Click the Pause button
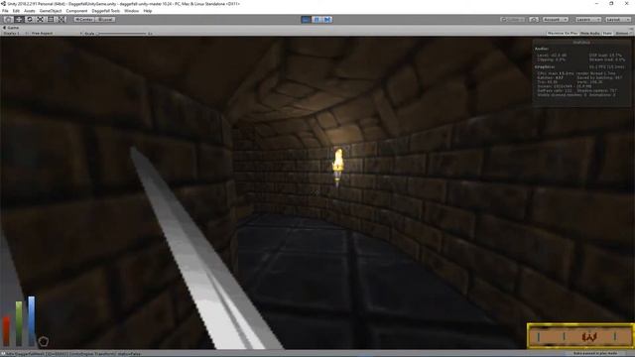 (x=317, y=20)
